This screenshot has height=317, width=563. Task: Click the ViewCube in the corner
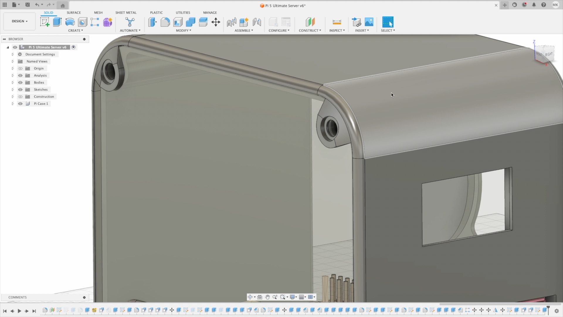[x=544, y=54]
